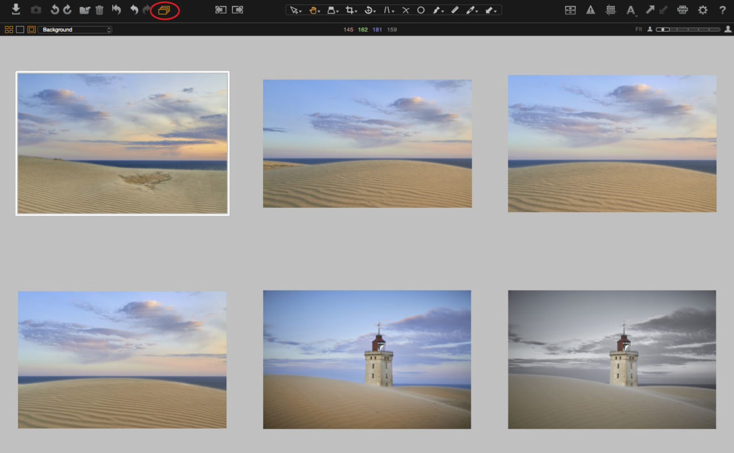Open the Print function
This screenshot has height=453, width=734.
pyautogui.click(x=683, y=10)
